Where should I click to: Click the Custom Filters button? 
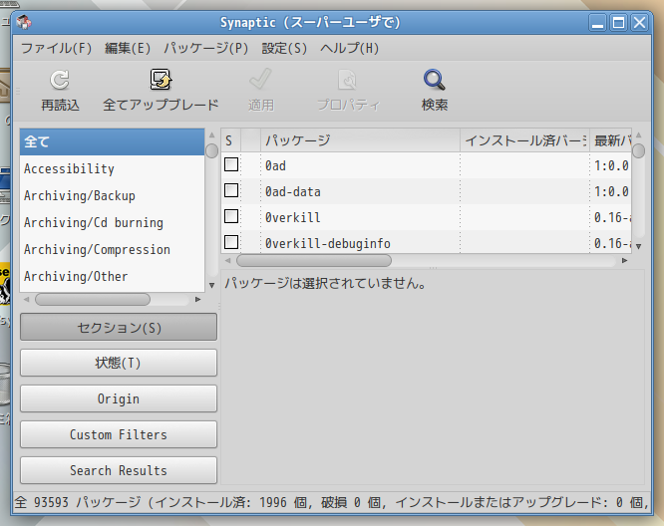(119, 434)
